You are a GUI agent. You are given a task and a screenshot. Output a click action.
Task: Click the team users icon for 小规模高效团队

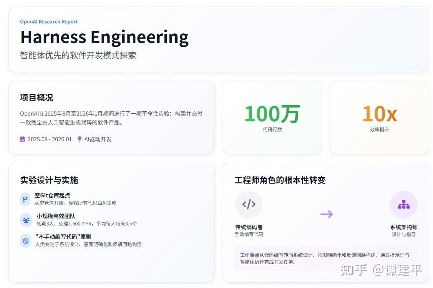coord(26,220)
